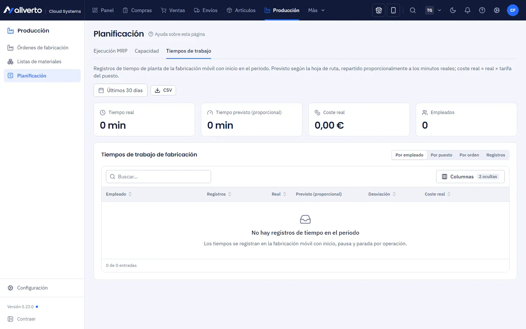Expand the TG company selector dropdown
The width and height of the screenshot is (526, 329).
434,10
